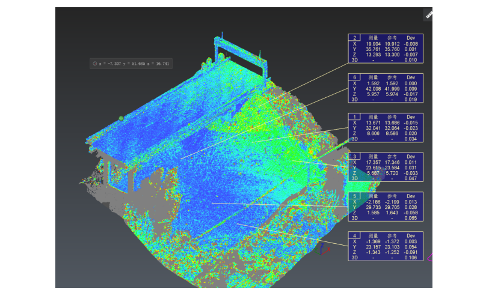Viewport: 492px width, 293px height.
Task: Click the 参考 header in annotation 1
Action: tap(392, 116)
